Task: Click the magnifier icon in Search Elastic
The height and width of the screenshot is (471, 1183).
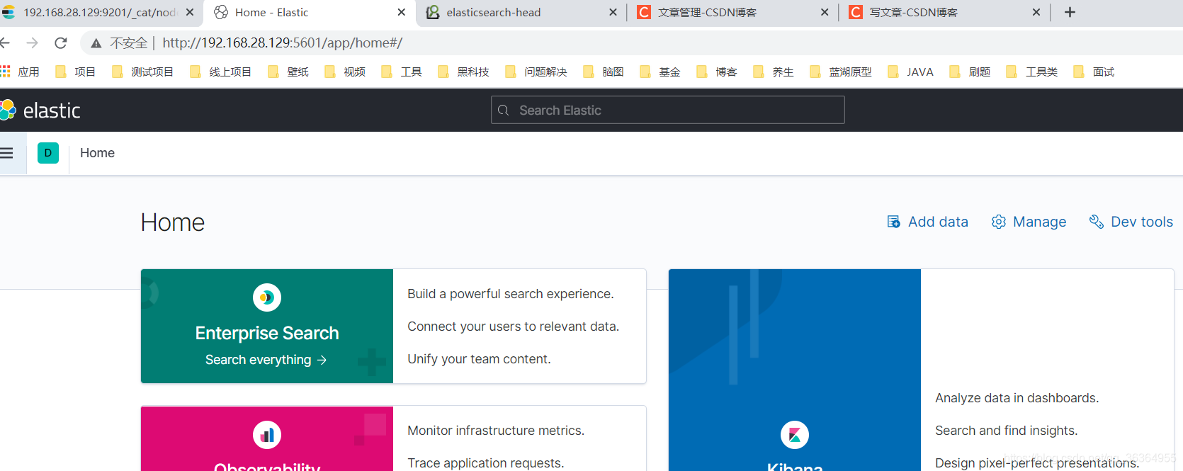Action: [504, 110]
